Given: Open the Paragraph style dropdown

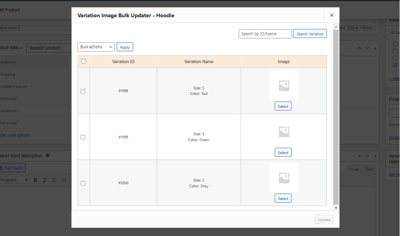Looking at the screenshot, I should 14,180.
